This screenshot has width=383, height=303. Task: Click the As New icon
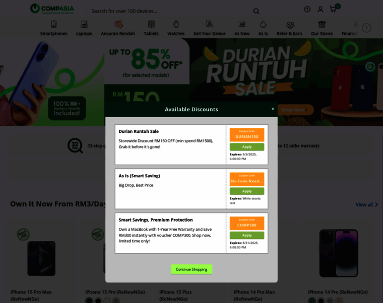(242, 24)
